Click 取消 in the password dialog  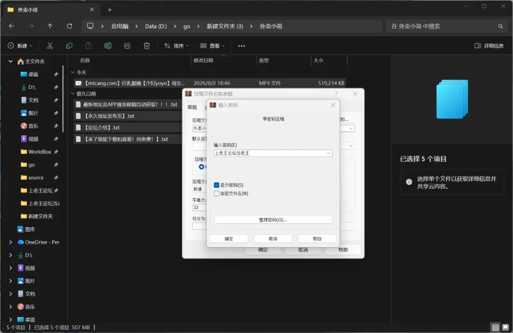[273, 239]
